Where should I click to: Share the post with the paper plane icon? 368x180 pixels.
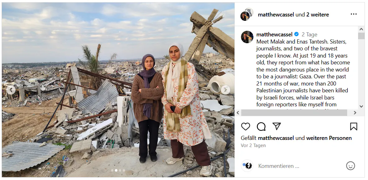[277, 127]
